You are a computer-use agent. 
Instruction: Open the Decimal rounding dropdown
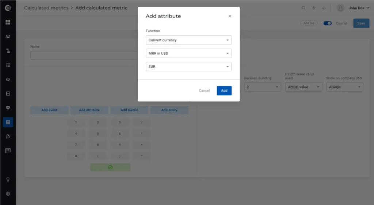tap(262, 87)
